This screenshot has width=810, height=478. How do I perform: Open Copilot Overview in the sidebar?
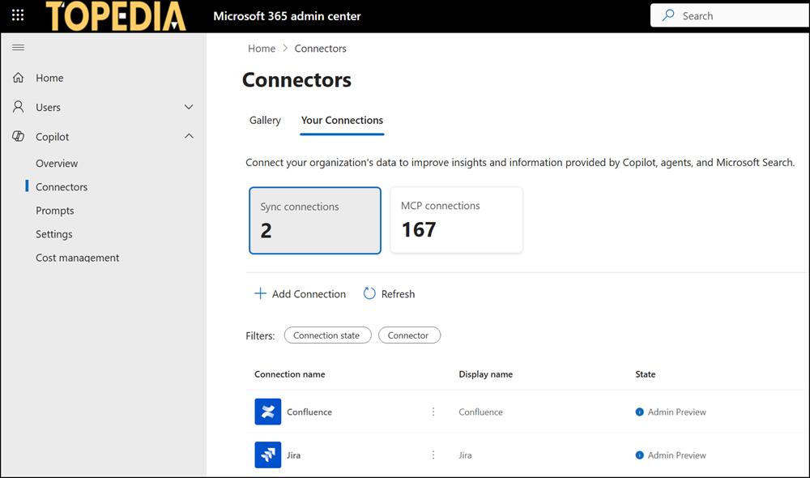coord(57,164)
